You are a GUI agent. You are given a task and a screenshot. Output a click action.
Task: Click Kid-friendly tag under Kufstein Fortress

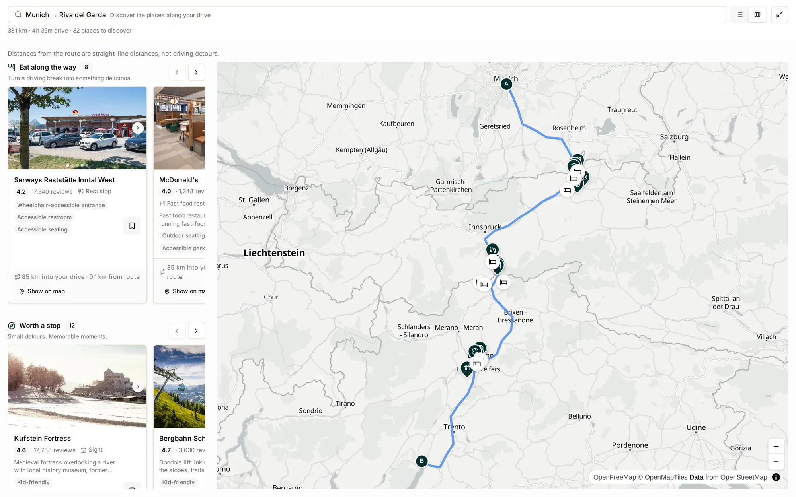pyautogui.click(x=33, y=482)
